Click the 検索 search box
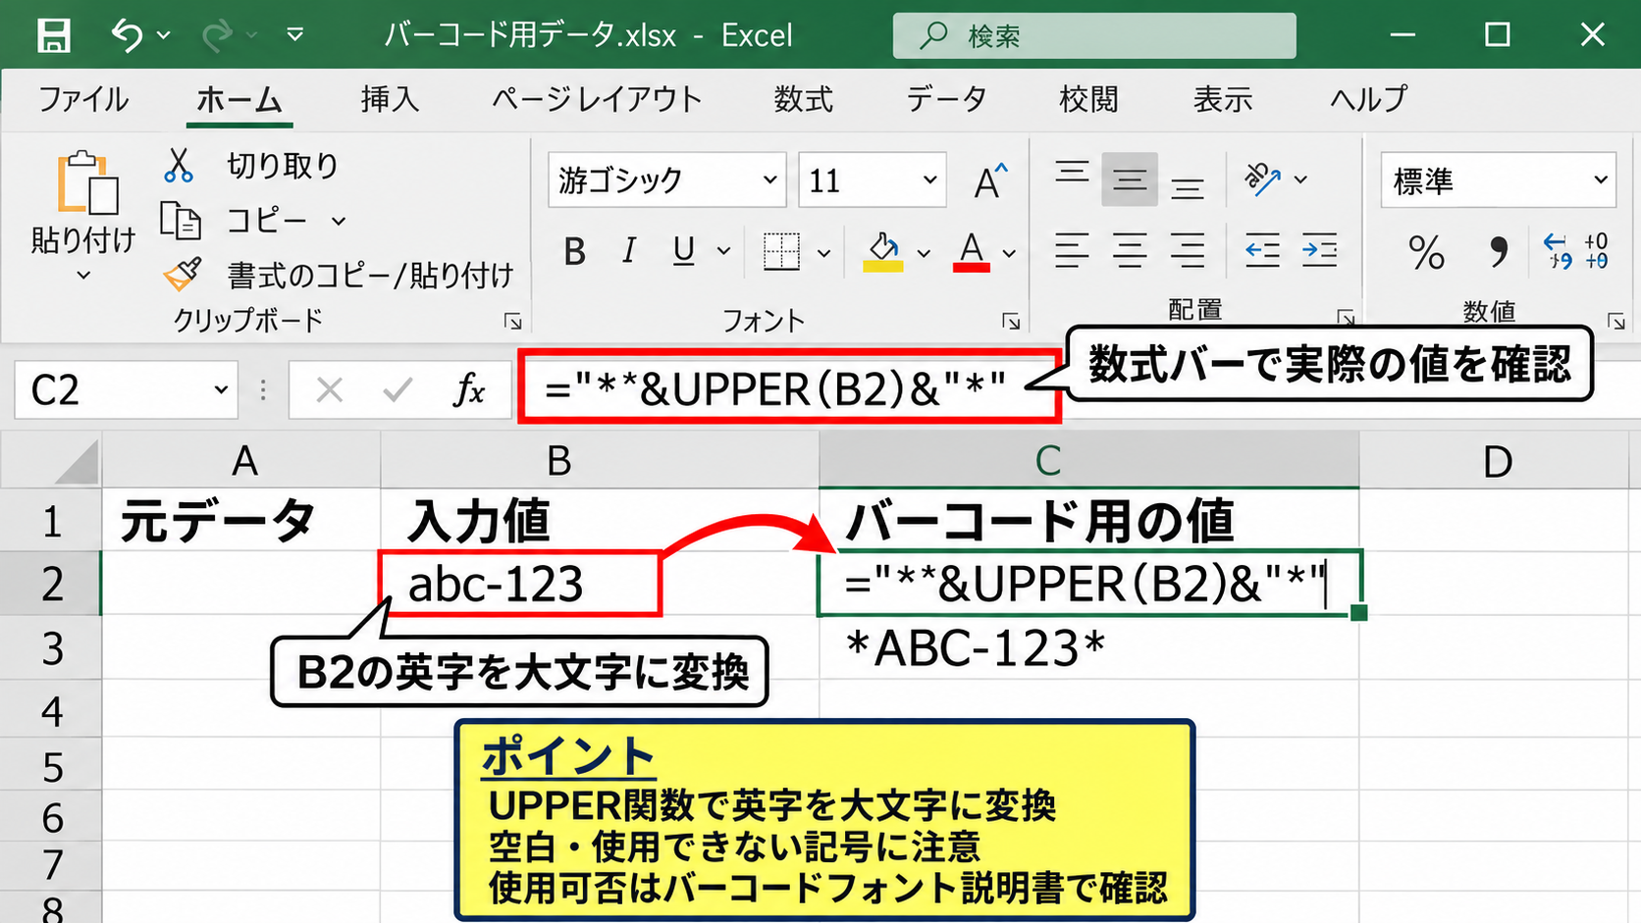 click(x=1094, y=35)
